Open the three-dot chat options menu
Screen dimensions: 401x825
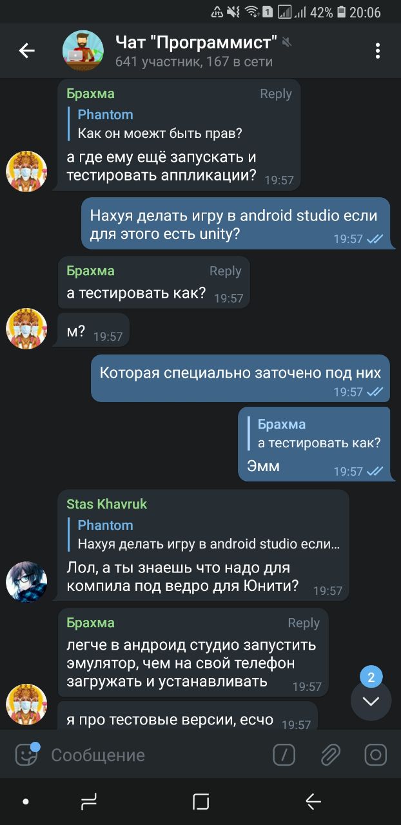[x=378, y=51]
